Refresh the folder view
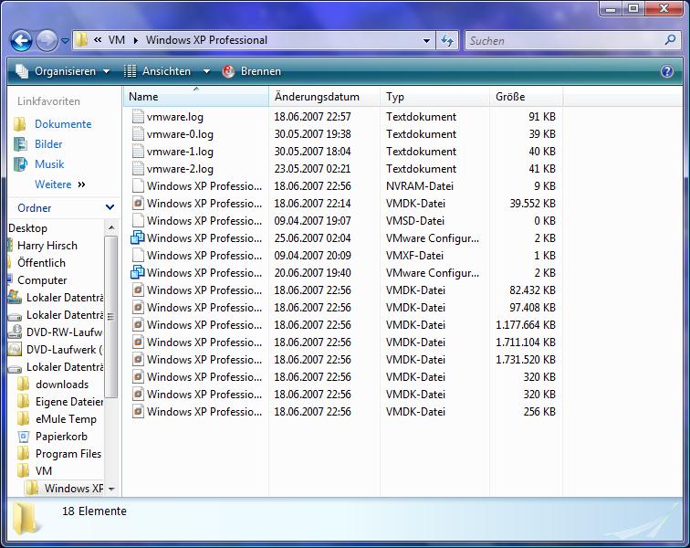Screen dimensions: 690x548 [x=447, y=40]
